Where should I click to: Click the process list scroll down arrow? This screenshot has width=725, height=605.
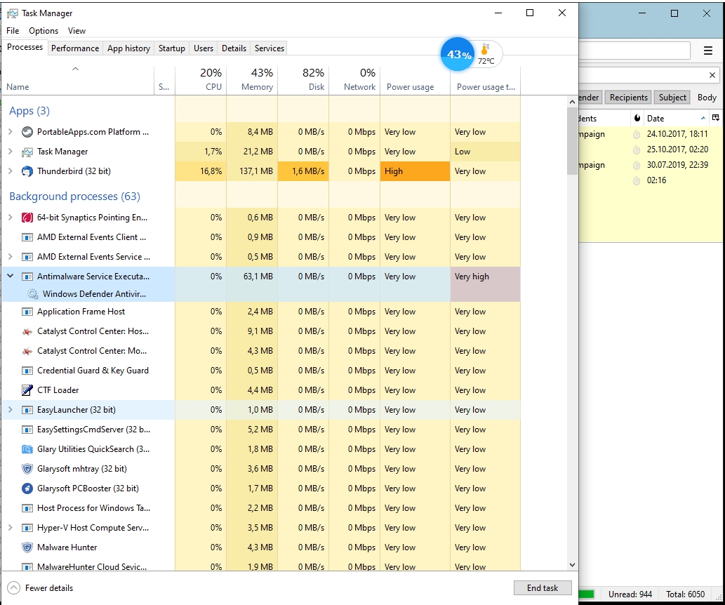[x=572, y=565]
